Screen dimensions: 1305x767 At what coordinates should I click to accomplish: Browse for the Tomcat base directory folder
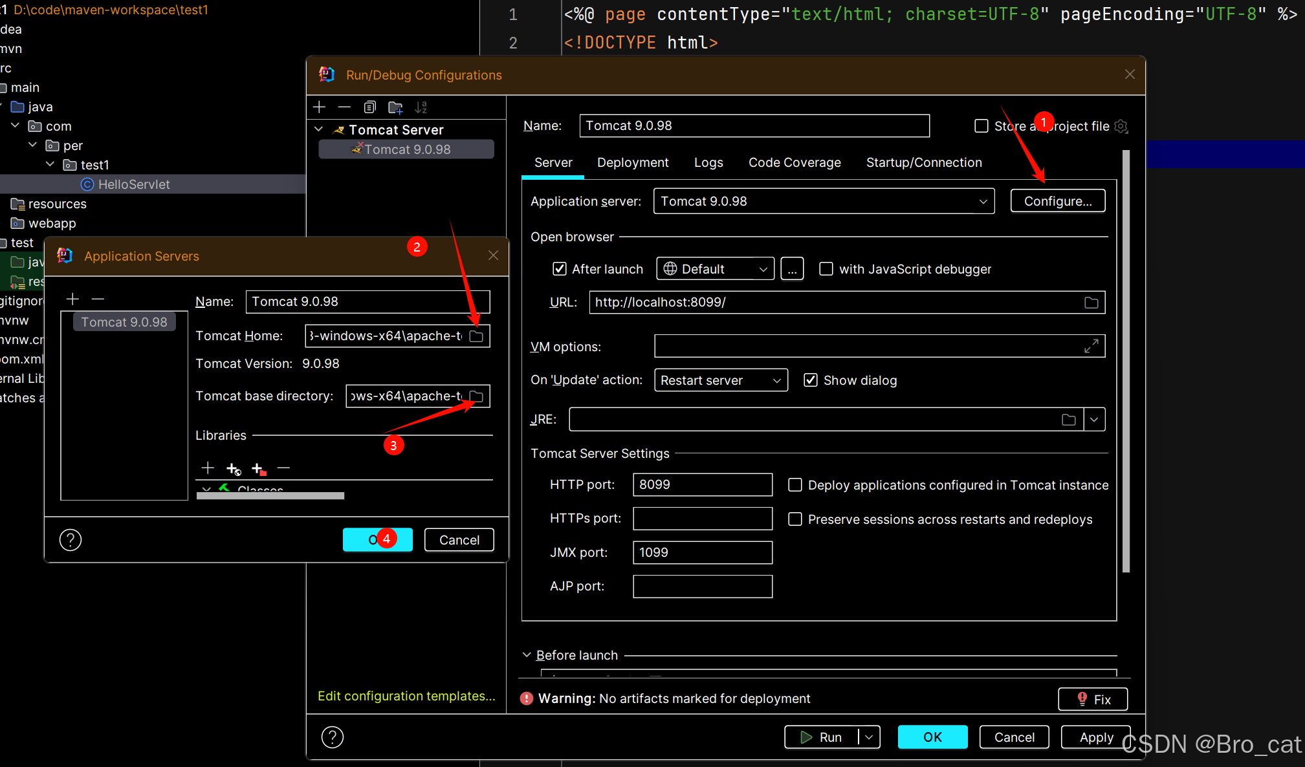coord(477,396)
